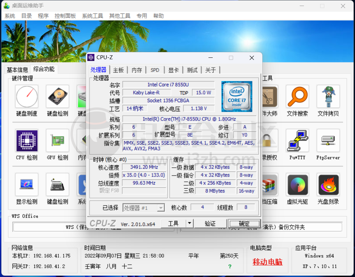This screenshot has height=277, width=355.
Task: Open the 专用 menu
Action: point(142,16)
